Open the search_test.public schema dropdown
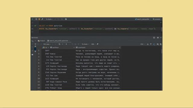 [143, 19]
